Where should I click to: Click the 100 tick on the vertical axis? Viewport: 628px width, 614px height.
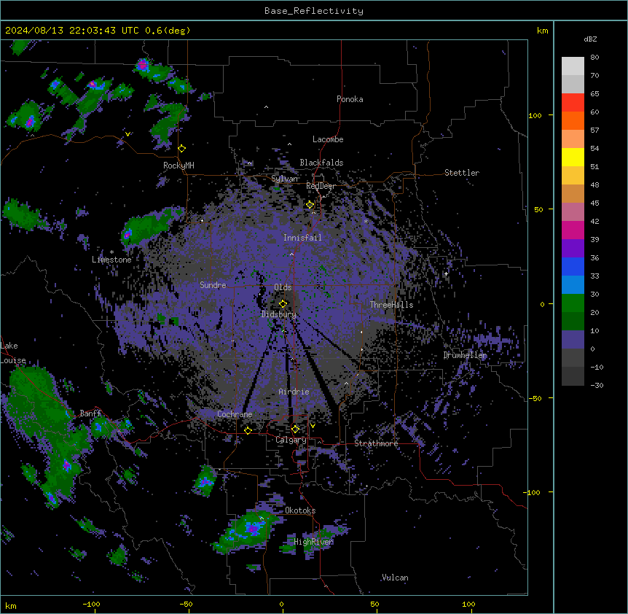click(x=535, y=115)
